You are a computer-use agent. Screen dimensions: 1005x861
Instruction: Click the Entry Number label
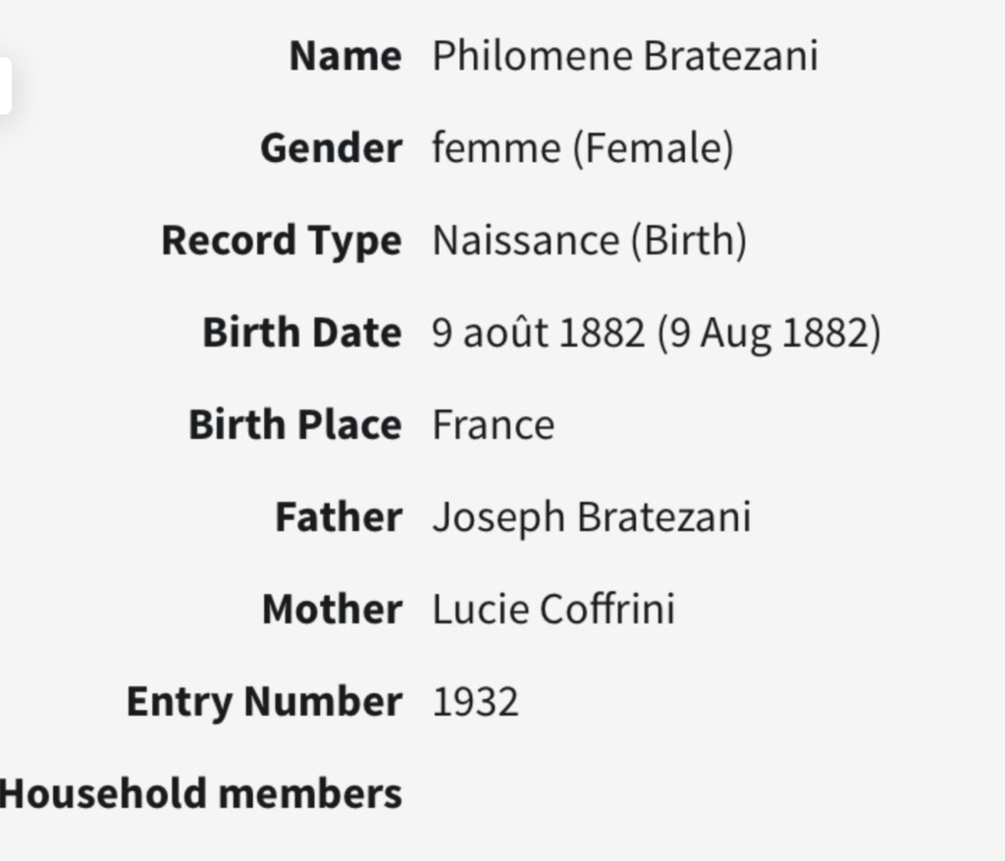point(264,702)
